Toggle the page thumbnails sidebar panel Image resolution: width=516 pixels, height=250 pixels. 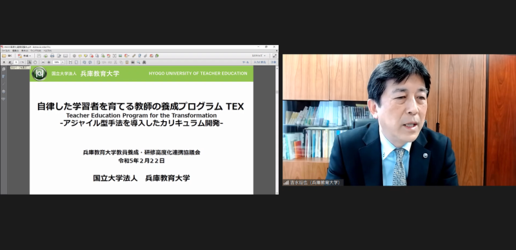pyautogui.click(x=4, y=69)
